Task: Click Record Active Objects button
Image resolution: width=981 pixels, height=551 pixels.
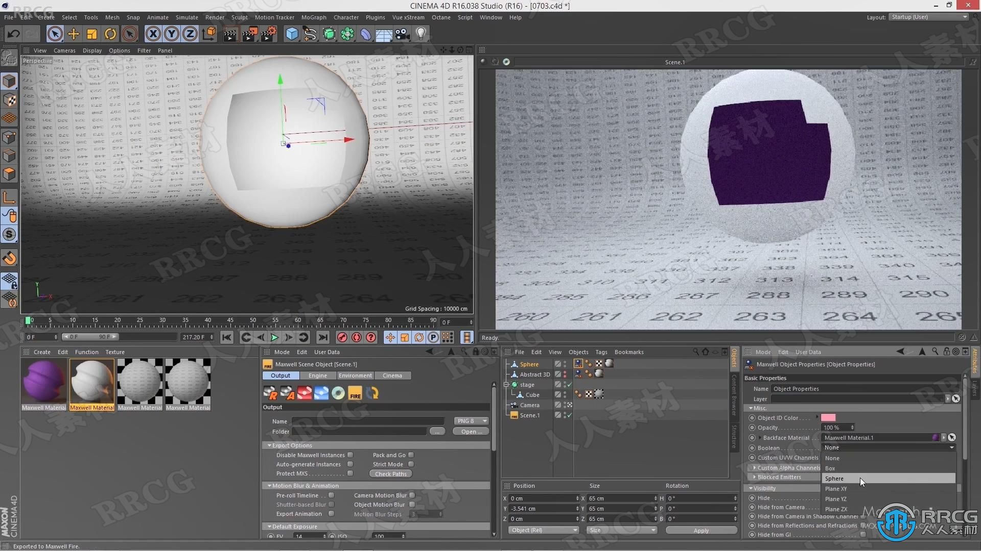Action: pyautogui.click(x=342, y=337)
